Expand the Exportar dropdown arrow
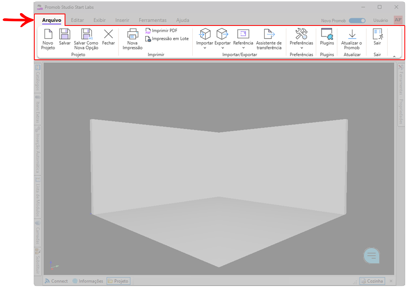 click(x=223, y=48)
